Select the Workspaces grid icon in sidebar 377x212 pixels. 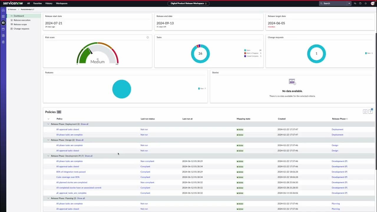click(x=3, y=16)
